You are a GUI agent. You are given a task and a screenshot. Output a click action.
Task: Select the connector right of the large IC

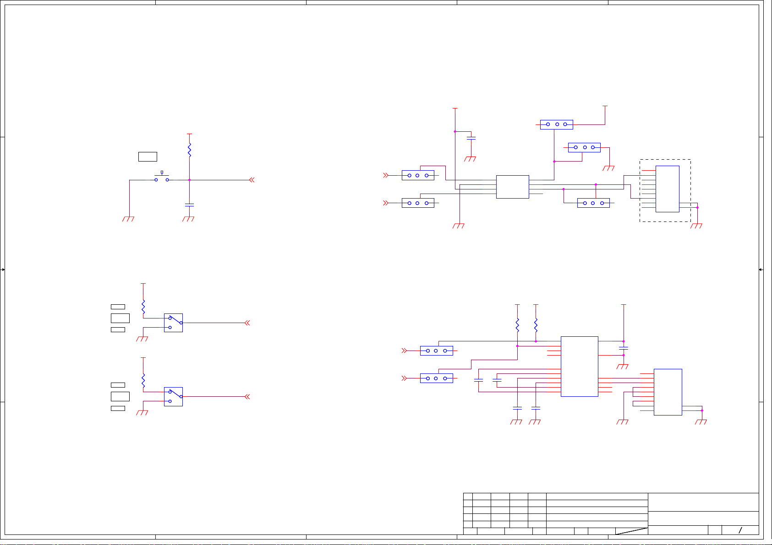(668, 392)
